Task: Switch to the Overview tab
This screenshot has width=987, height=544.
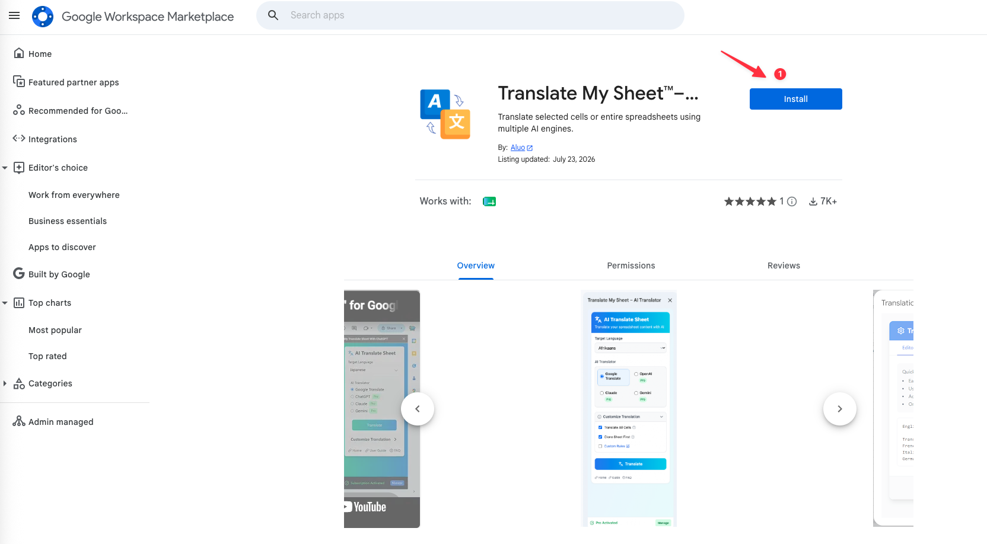Action: click(x=476, y=265)
